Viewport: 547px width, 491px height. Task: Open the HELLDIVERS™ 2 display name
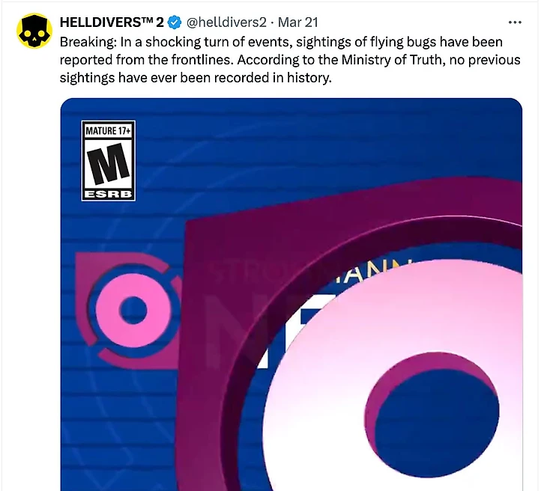pos(112,22)
